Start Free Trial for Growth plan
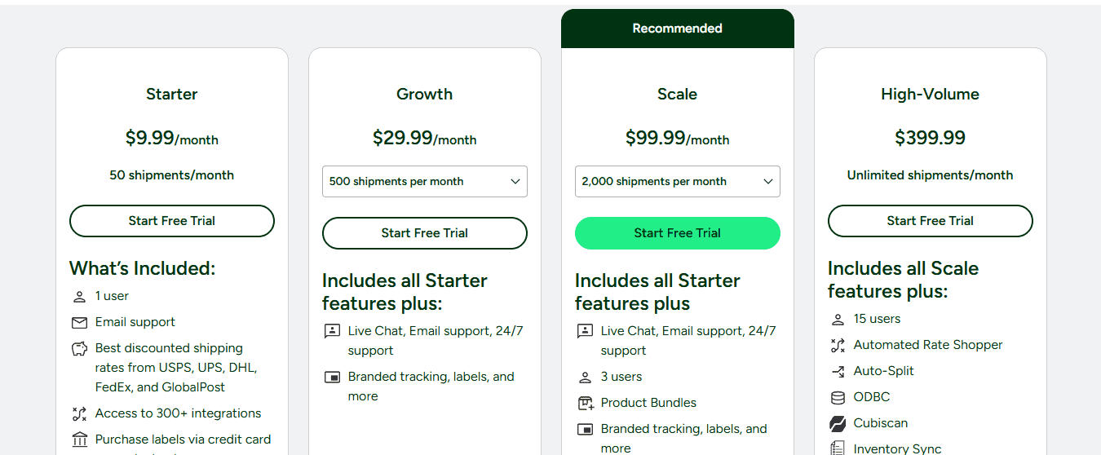Image resolution: width=1101 pixels, height=455 pixels. tap(425, 233)
